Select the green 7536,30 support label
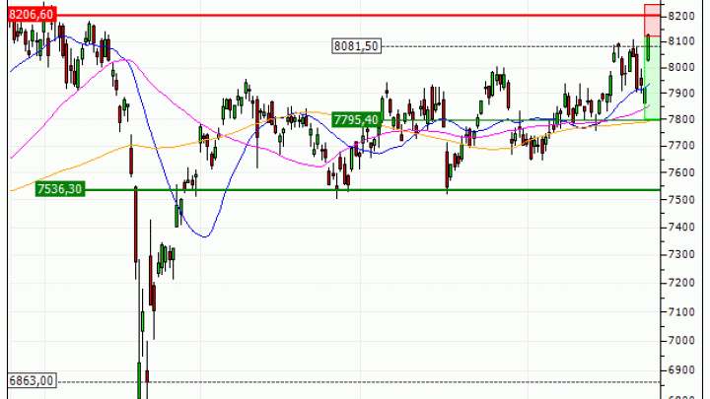This screenshot has width=710, height=399. [60, 188]
